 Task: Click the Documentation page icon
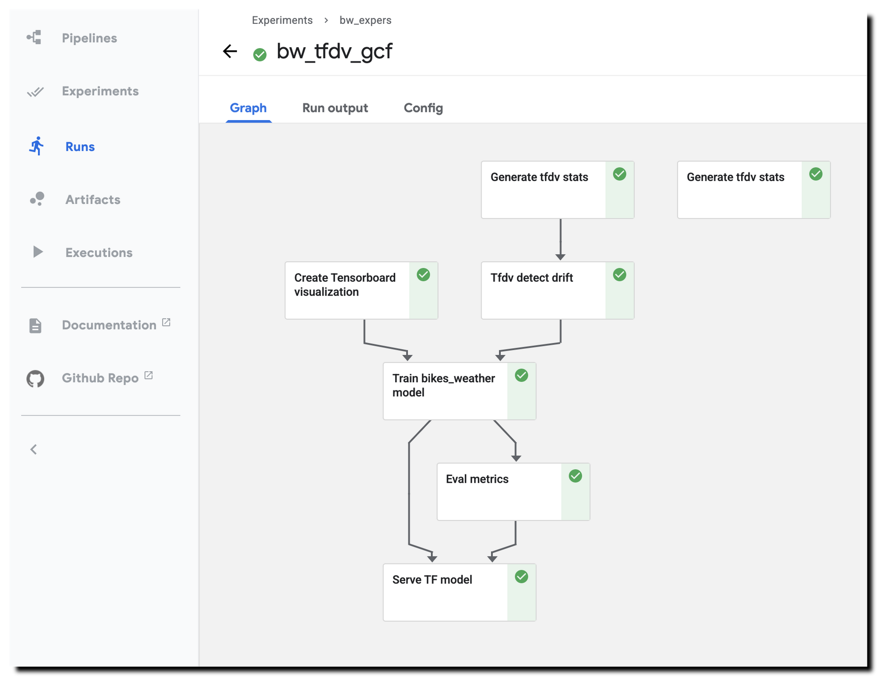(x=35, y=325)
